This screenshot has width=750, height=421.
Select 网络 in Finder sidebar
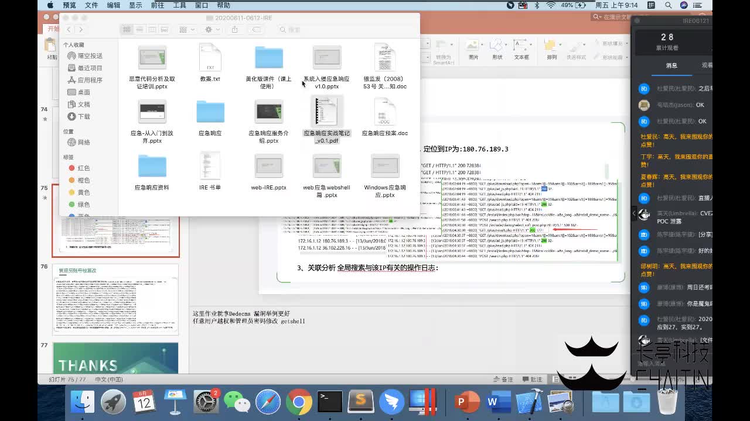pyautogui.click(x=79, y=142)
